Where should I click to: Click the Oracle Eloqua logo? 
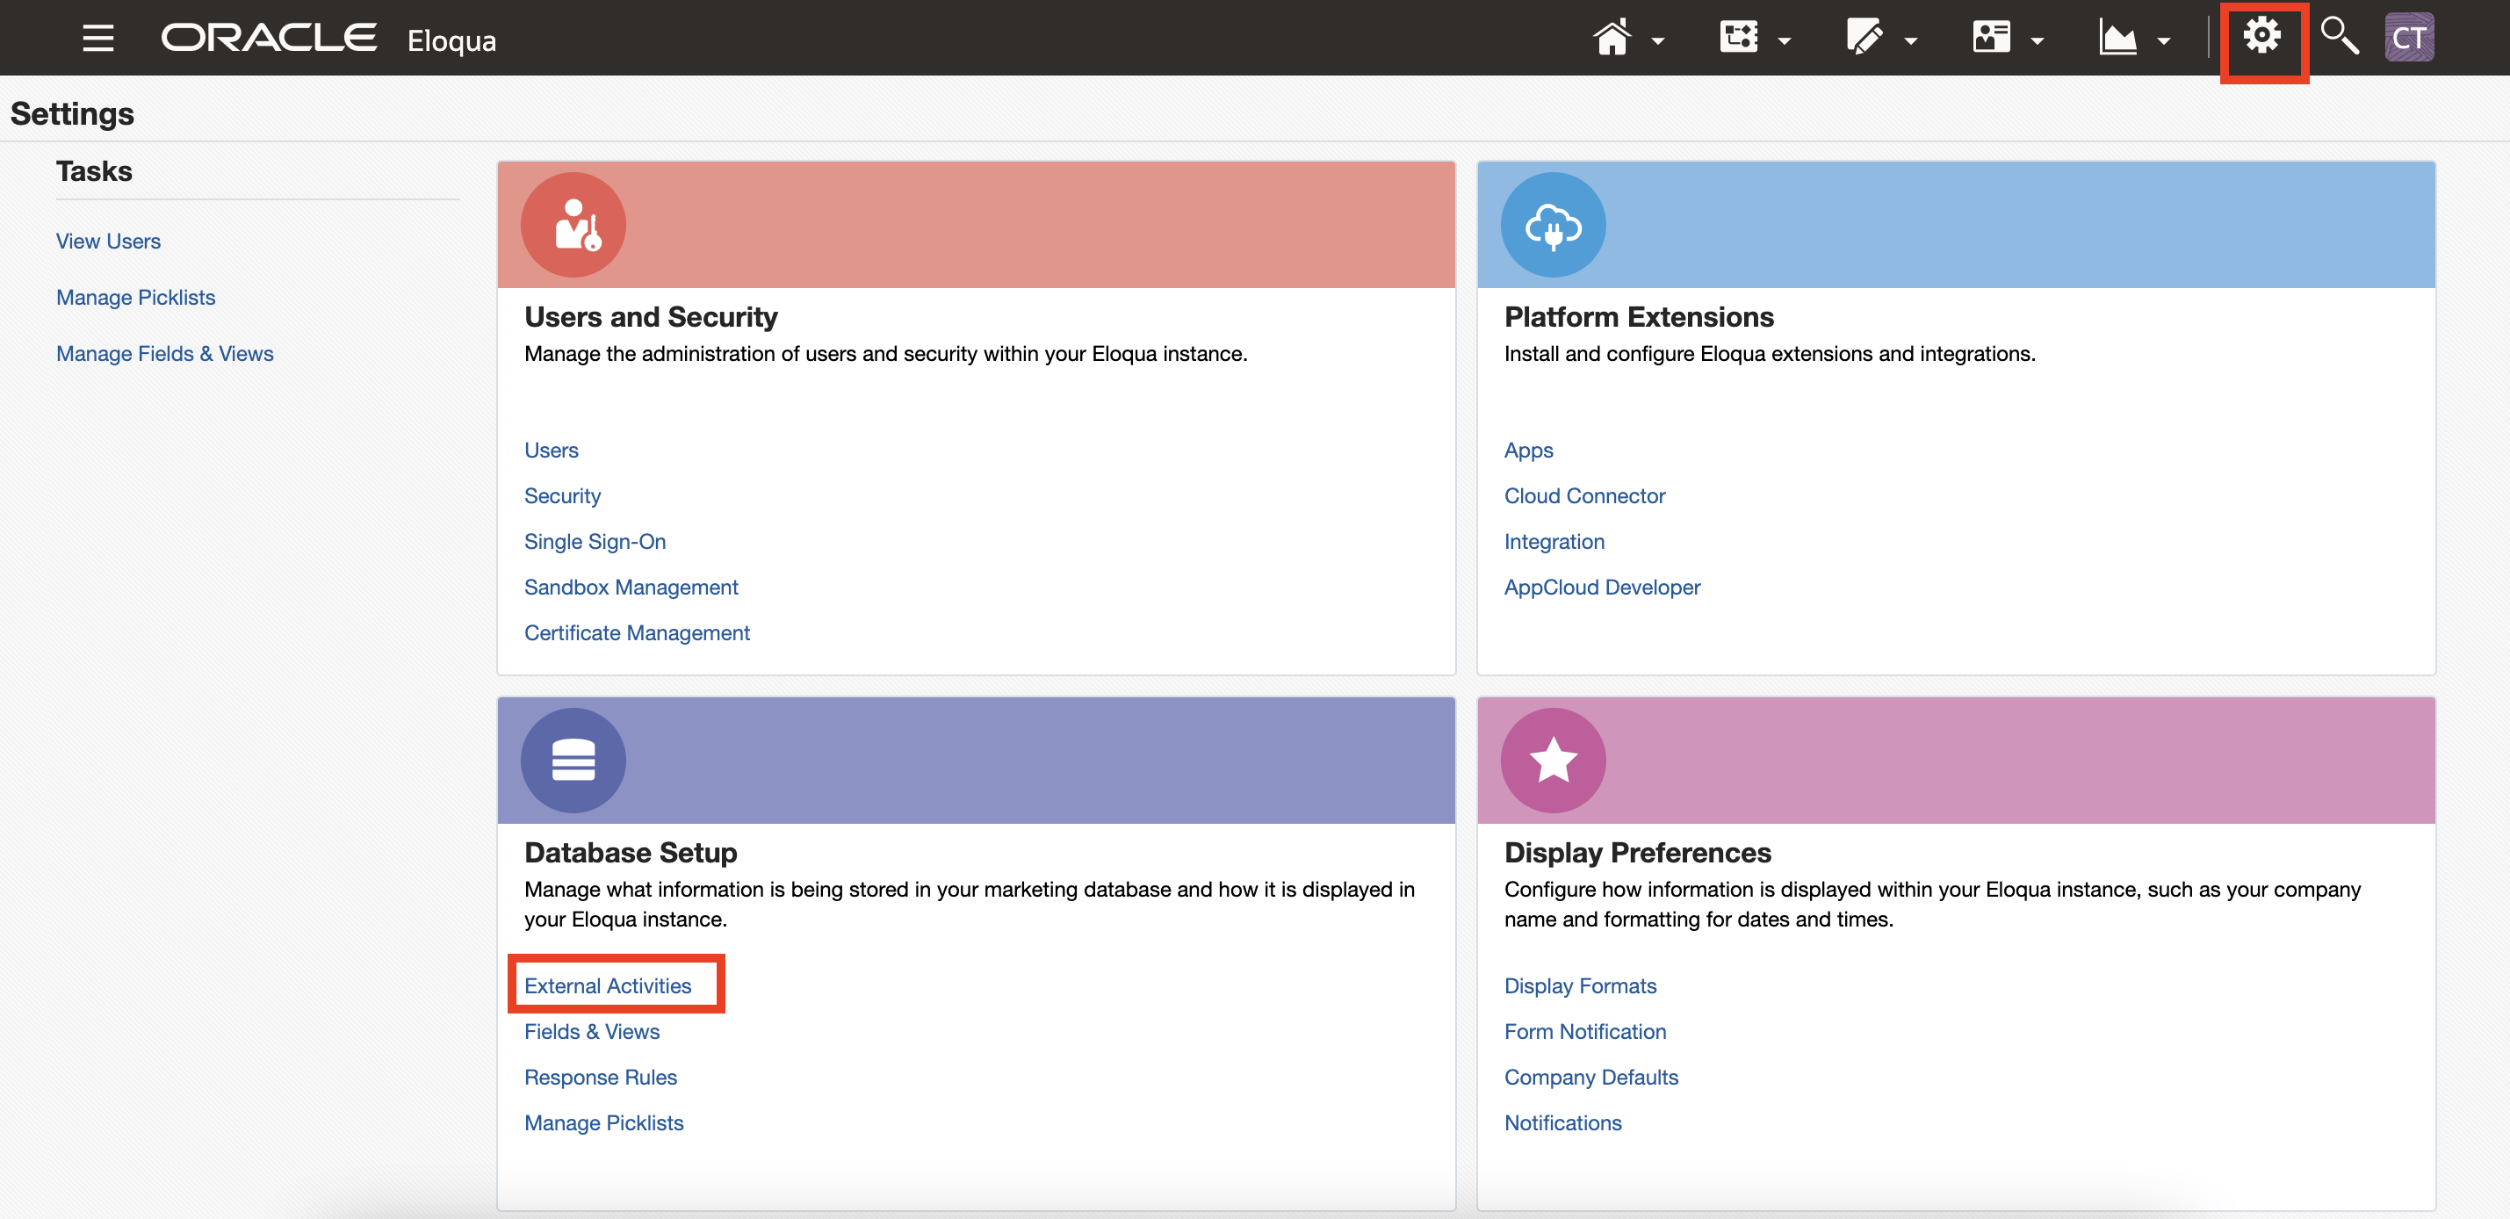329,39
